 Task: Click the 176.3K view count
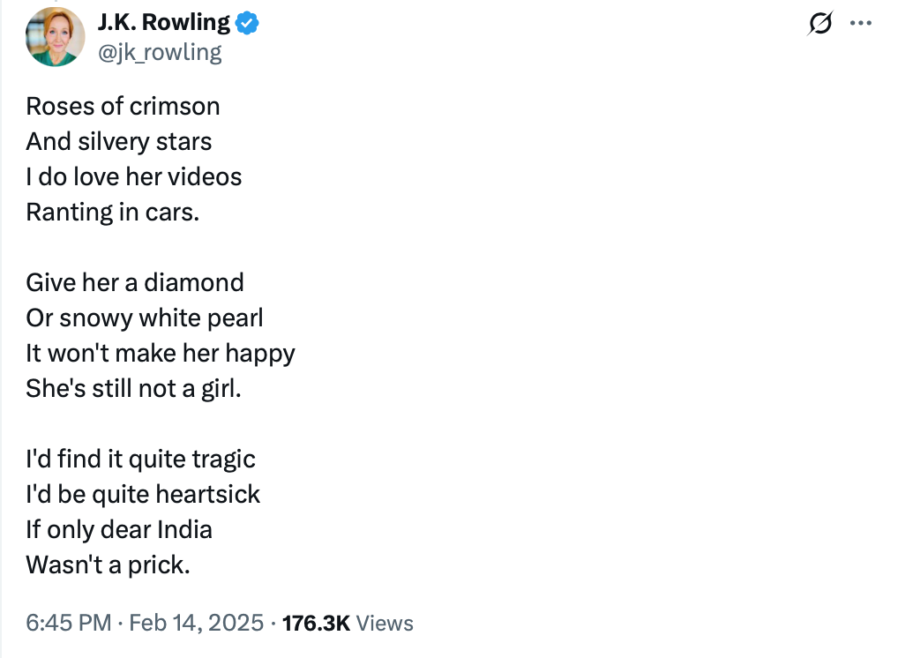[x=316, y=623]
